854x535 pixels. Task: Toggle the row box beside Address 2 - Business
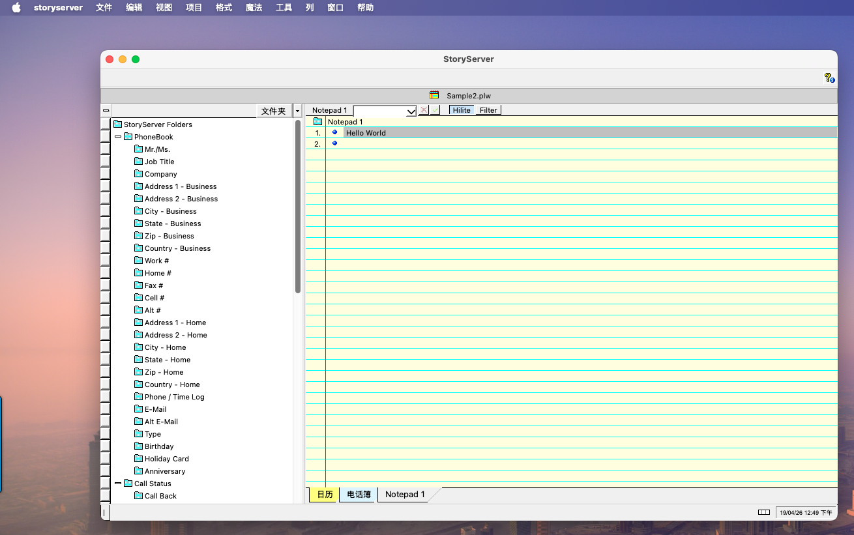click(105, 199)
